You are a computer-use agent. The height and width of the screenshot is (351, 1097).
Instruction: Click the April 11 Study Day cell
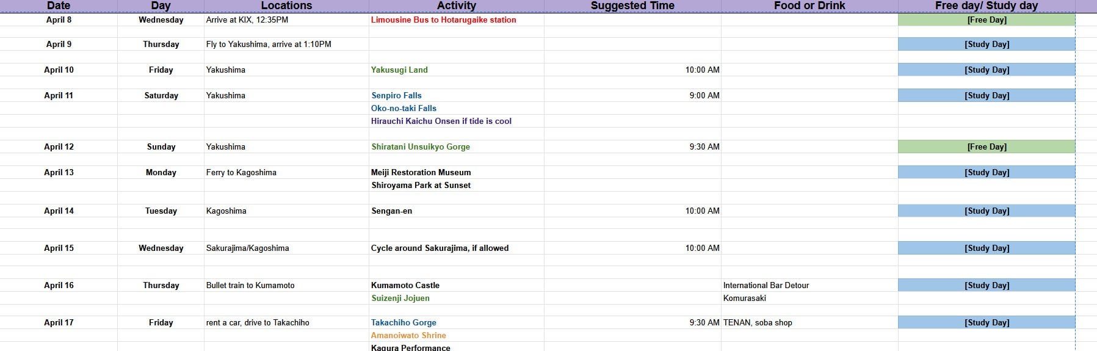987,95
